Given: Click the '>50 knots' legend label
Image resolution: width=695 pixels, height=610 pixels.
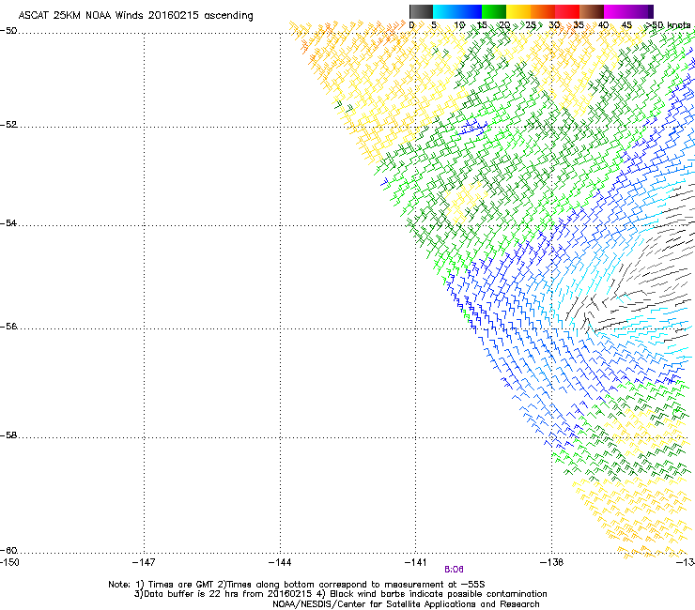Looking at the screenshot, I should click(x=668, y=24).
